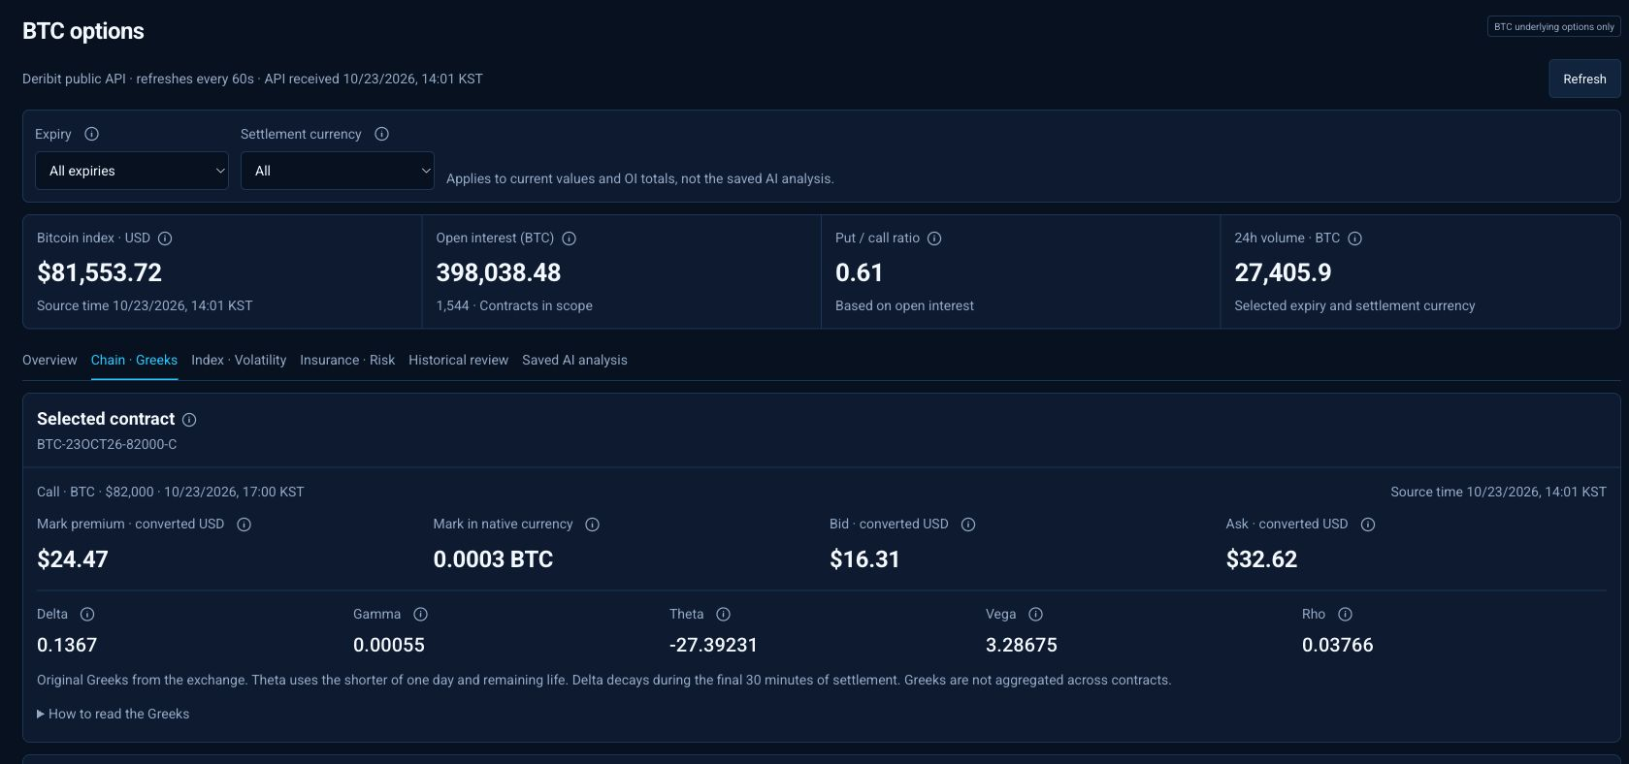Click Vega value 3.28675
Viewport: 1629px width, 764px height.
pos(1022,645)
